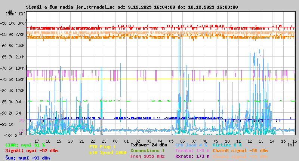Screen dimensions: 299x161
Task: Click the 'Signál: nyní -52 dBm' legend entry
Action: point(31,151)
